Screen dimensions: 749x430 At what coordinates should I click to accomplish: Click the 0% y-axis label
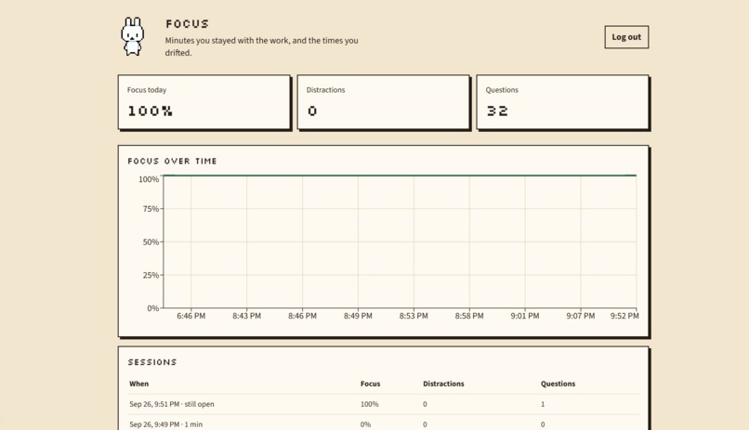click(152, 308)
